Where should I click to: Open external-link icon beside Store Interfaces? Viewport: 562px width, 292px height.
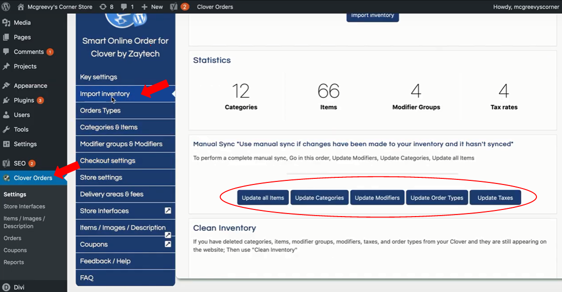pos(168,210)
